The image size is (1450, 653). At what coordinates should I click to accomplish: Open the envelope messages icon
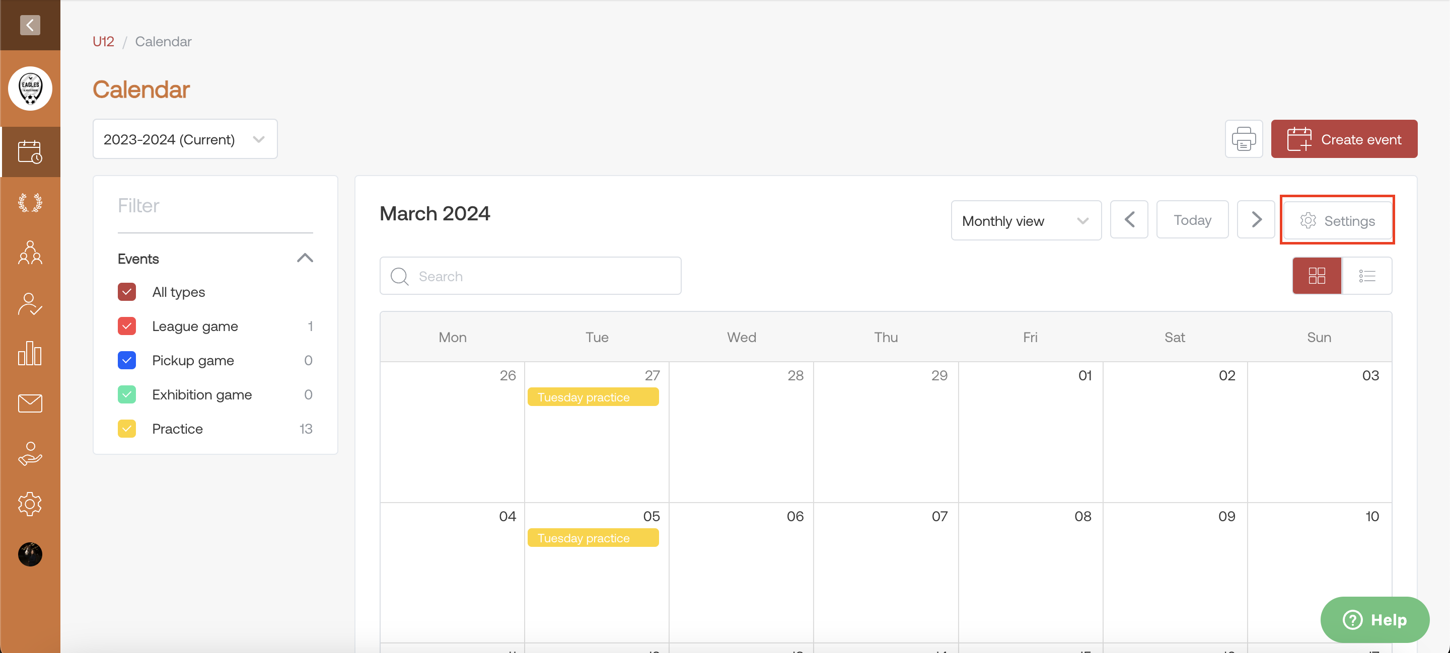tap(30, 403)
